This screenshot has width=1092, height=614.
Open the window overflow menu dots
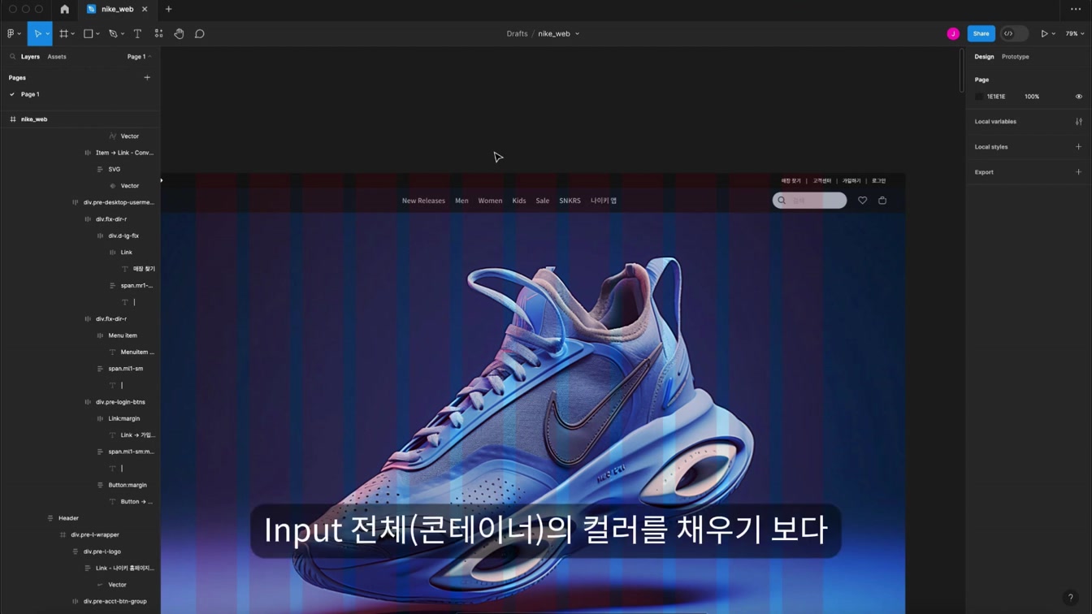[1076, 9]
